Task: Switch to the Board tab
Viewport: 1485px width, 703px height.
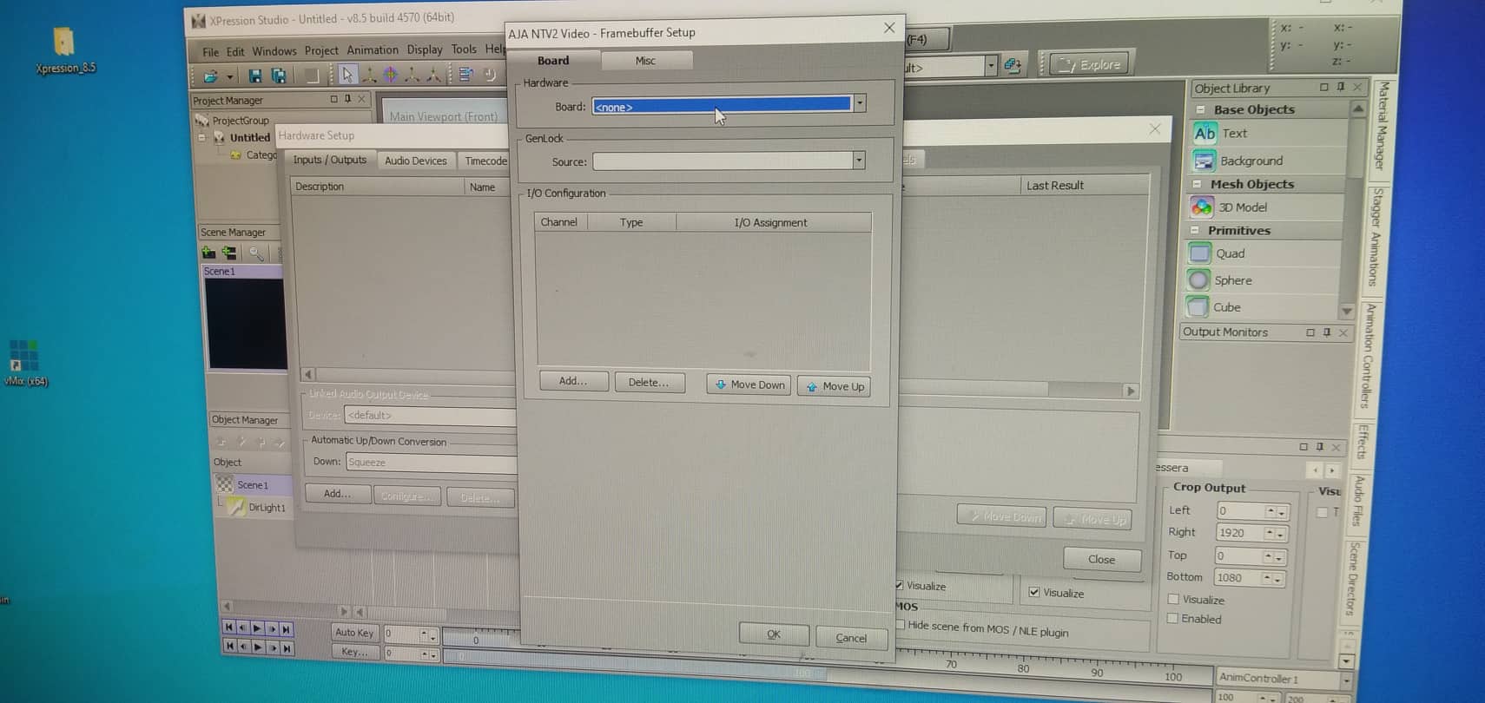Action: pyautogui.click(x=553, y=61)
